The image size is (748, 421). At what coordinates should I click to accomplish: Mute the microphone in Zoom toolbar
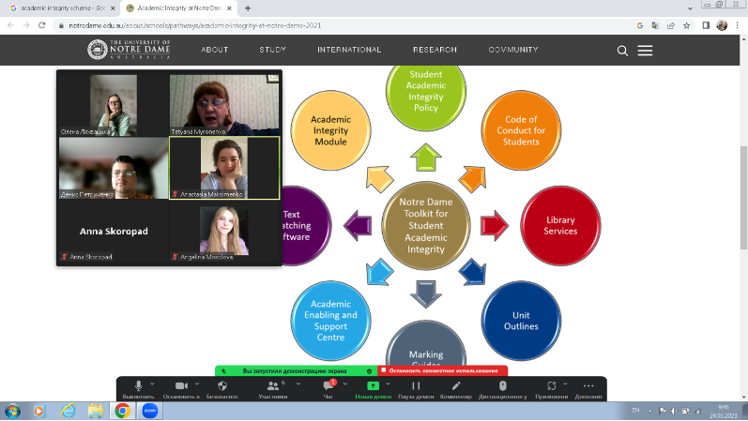[139, 386]
